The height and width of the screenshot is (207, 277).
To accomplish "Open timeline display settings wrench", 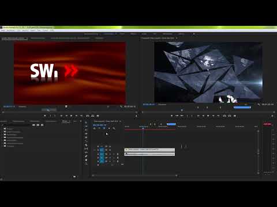I will pyautogui.click(x=114, y=128).
